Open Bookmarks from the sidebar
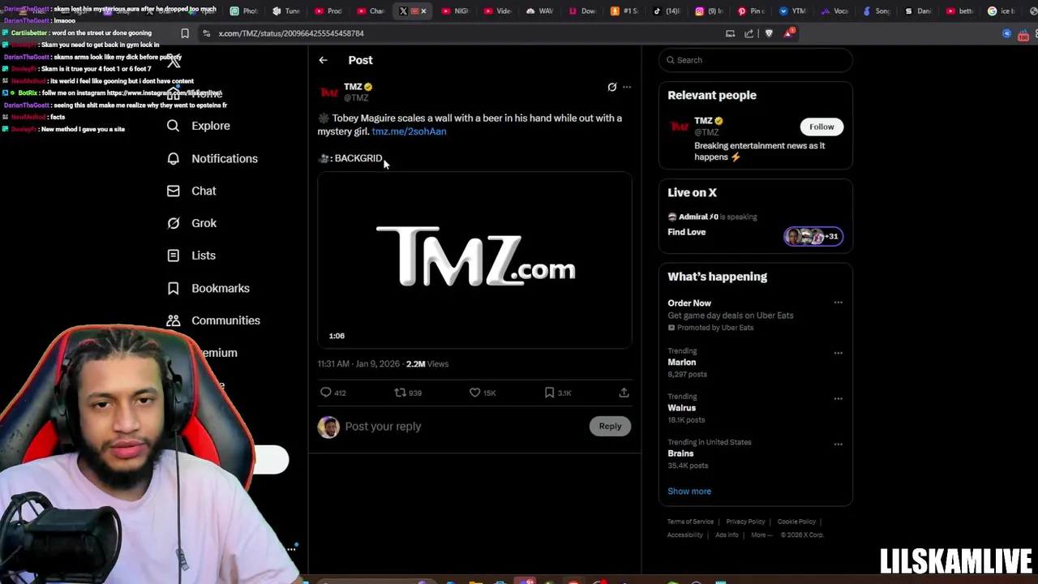The height and width of the screenshot is (584, 1038). (x=208, y=288)
